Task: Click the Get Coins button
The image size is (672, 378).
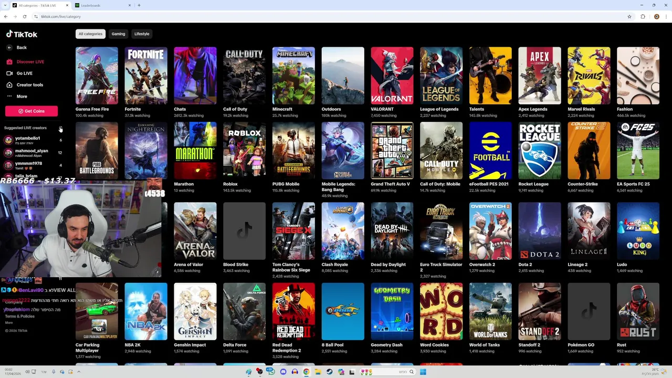Action: 31,111
